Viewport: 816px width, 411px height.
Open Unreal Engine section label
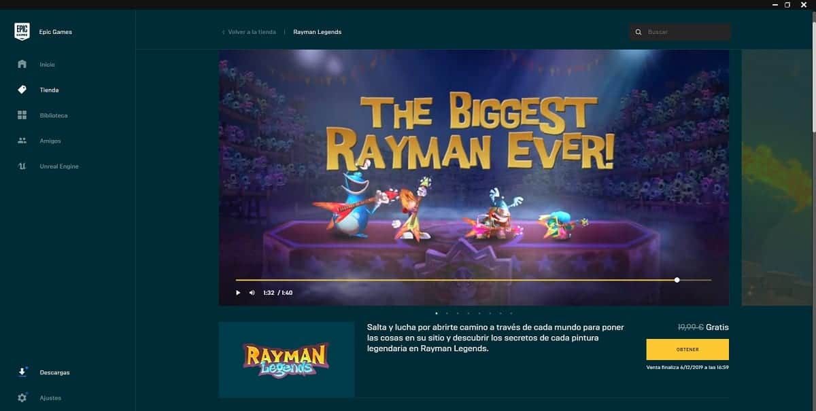click(x=59, y=166)
